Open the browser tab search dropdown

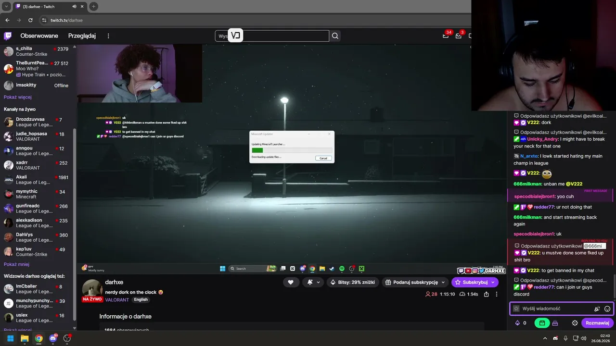point(7,6)
